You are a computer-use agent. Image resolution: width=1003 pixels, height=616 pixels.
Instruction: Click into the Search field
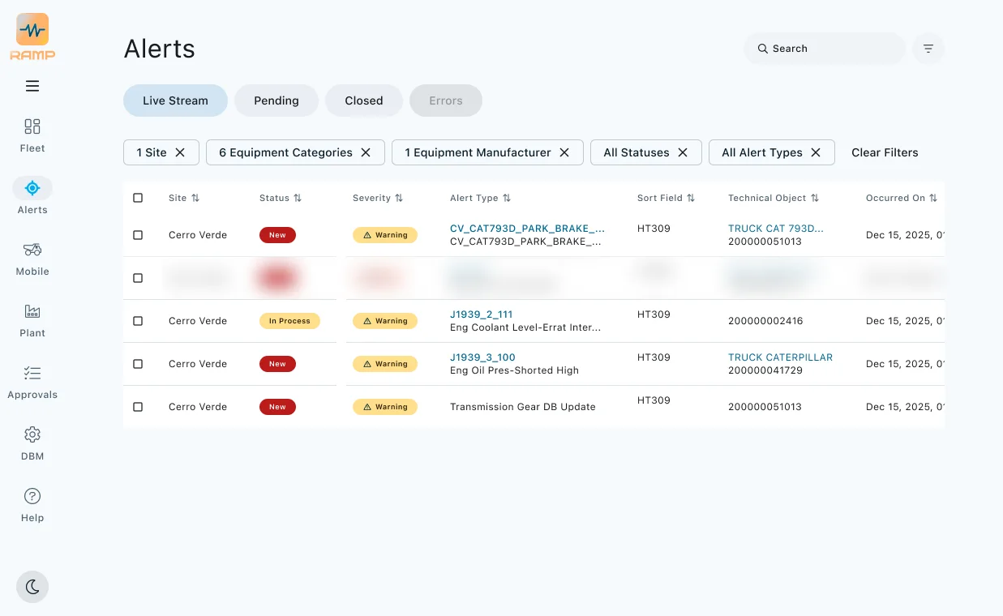coord(825,49)
